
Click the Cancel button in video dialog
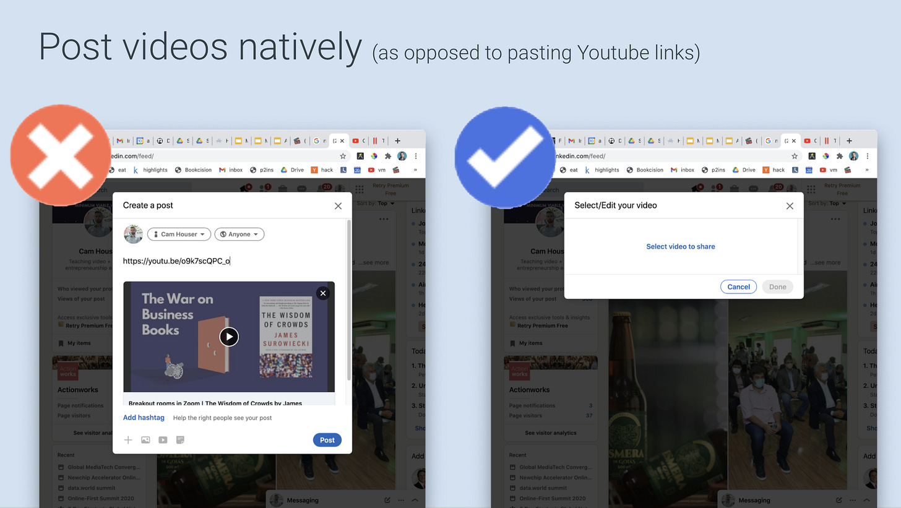(x=738, y=286)
